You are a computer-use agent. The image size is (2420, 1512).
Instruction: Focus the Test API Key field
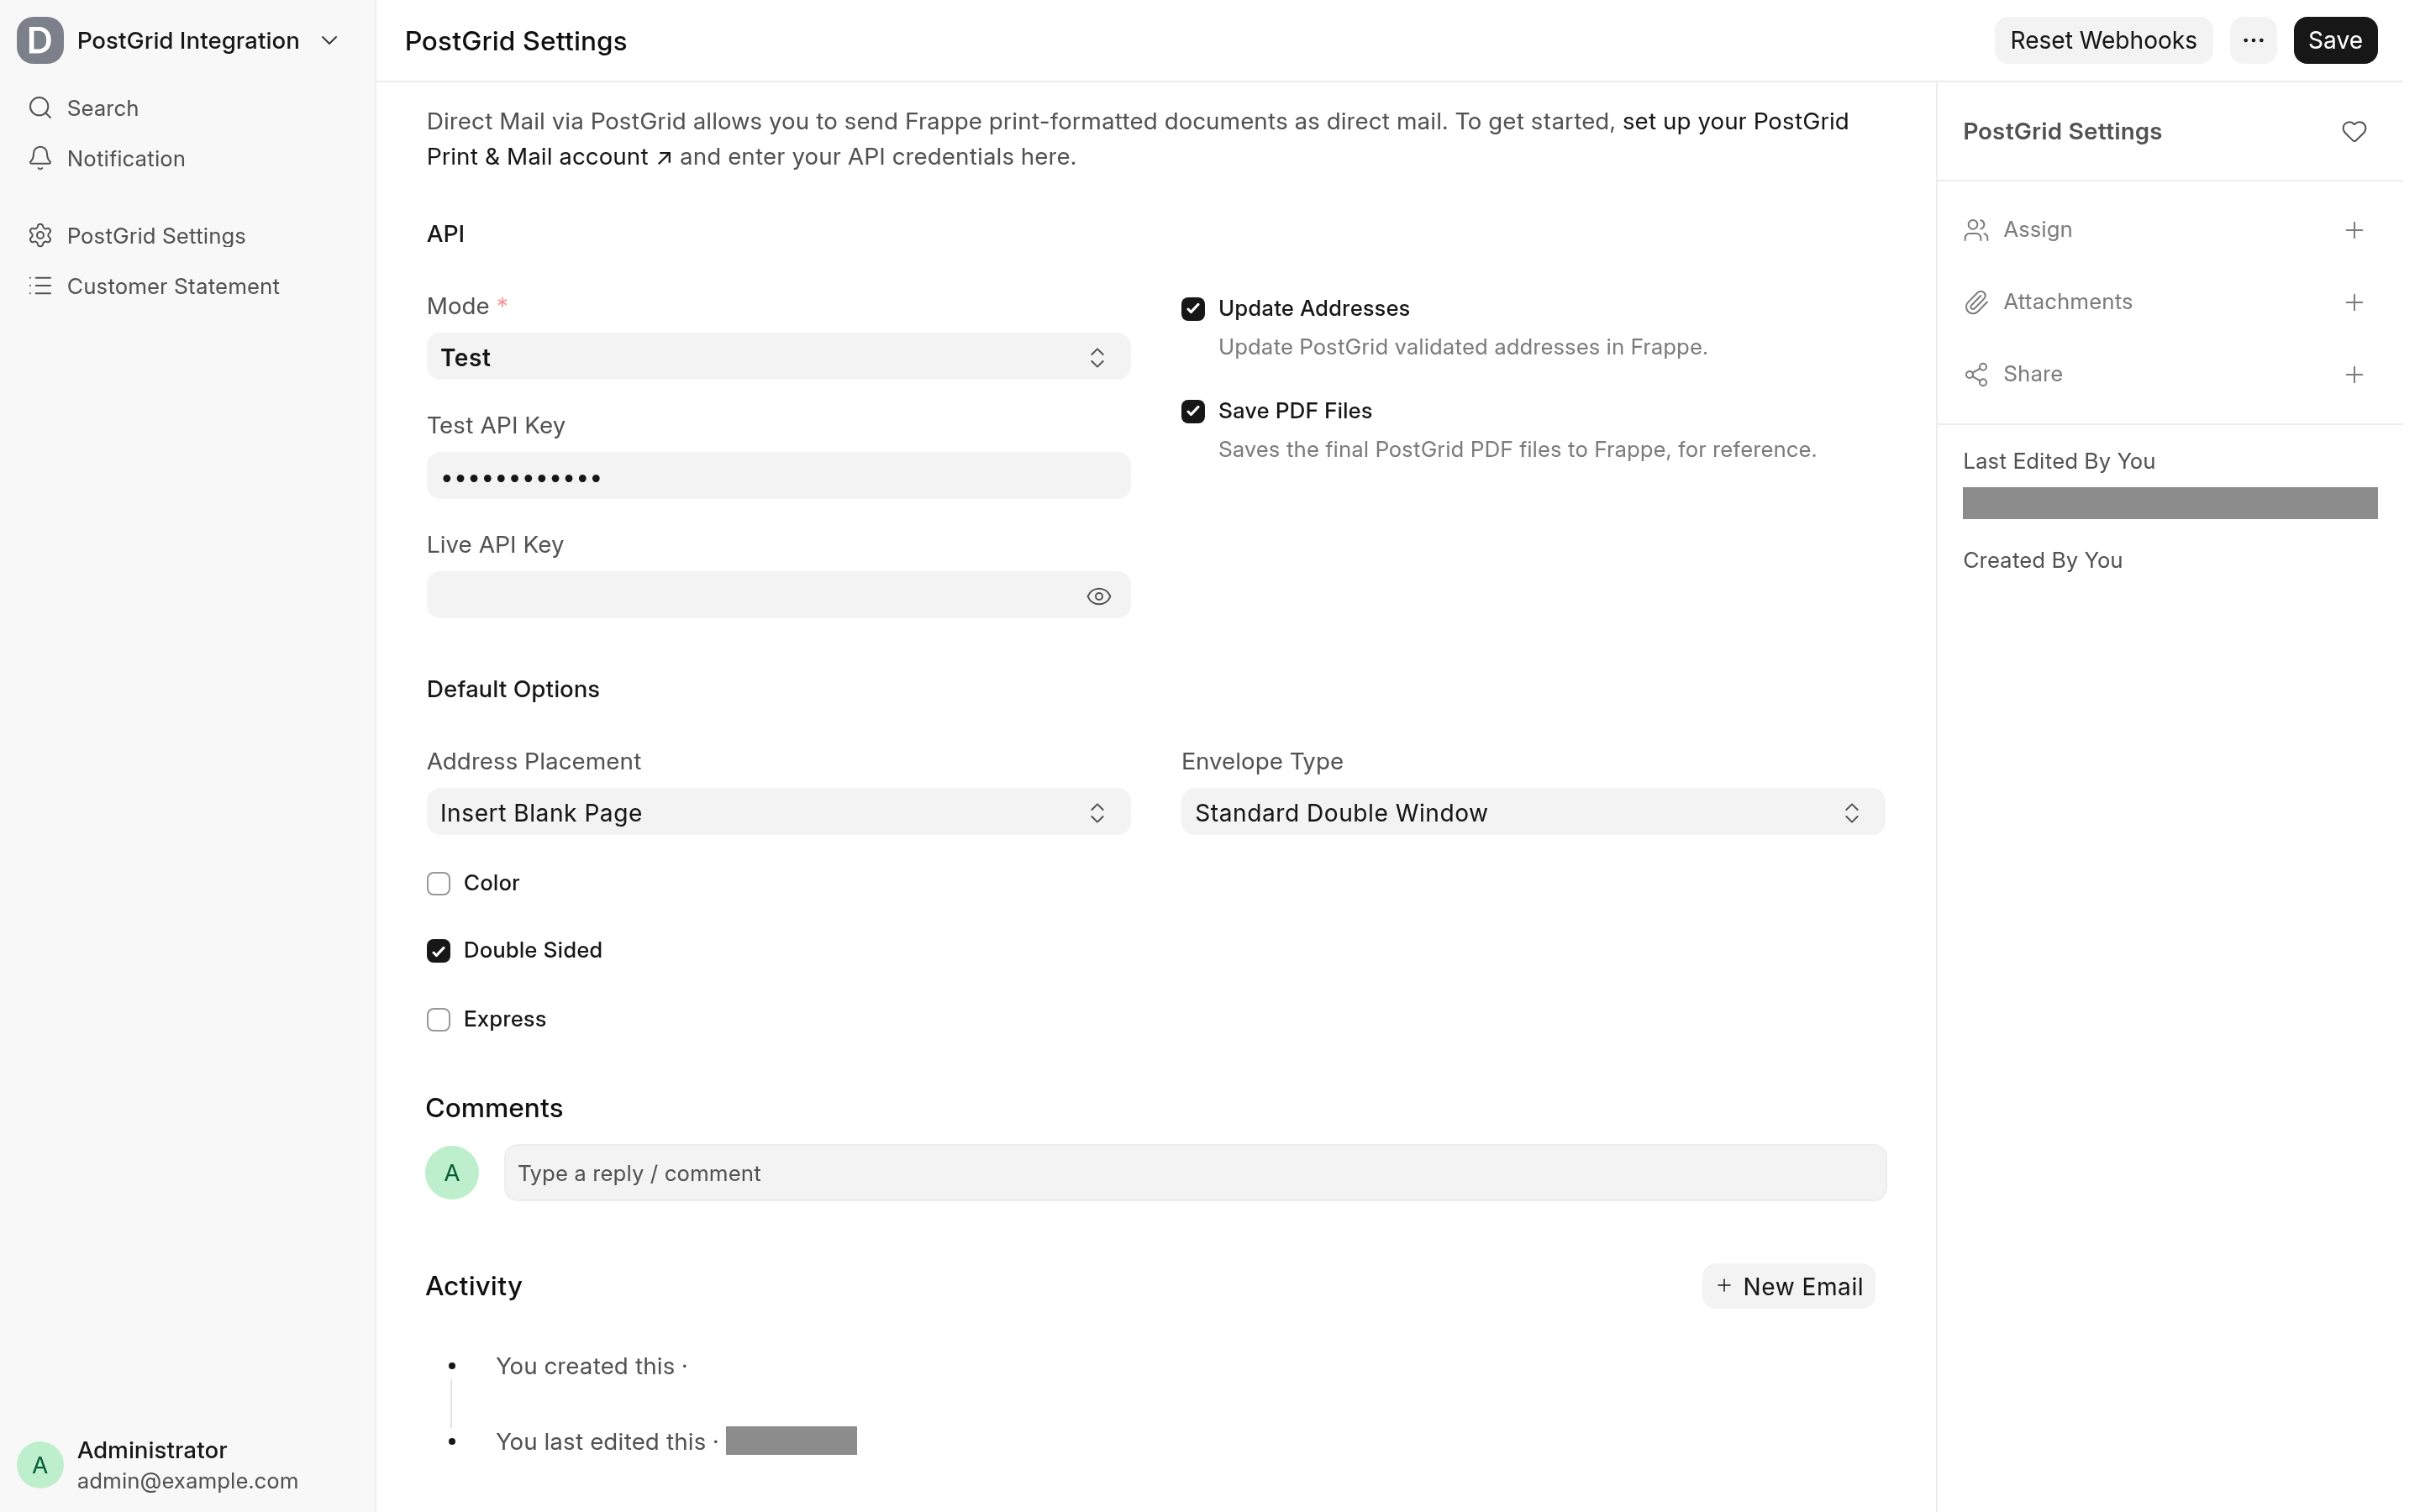pos(778,476)
